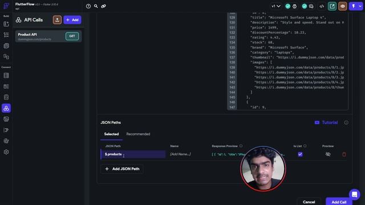Click the preview eye icon in header
365x205 pixels.
pyautogui.click(x=343, y=6)
